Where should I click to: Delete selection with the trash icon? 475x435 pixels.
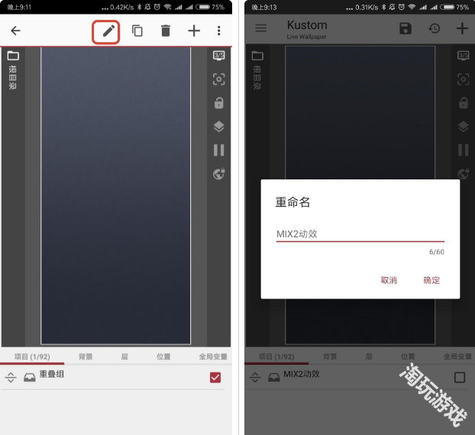(x=166, y=31)
